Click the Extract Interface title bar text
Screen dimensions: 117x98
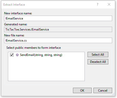(x=14, y=5)
